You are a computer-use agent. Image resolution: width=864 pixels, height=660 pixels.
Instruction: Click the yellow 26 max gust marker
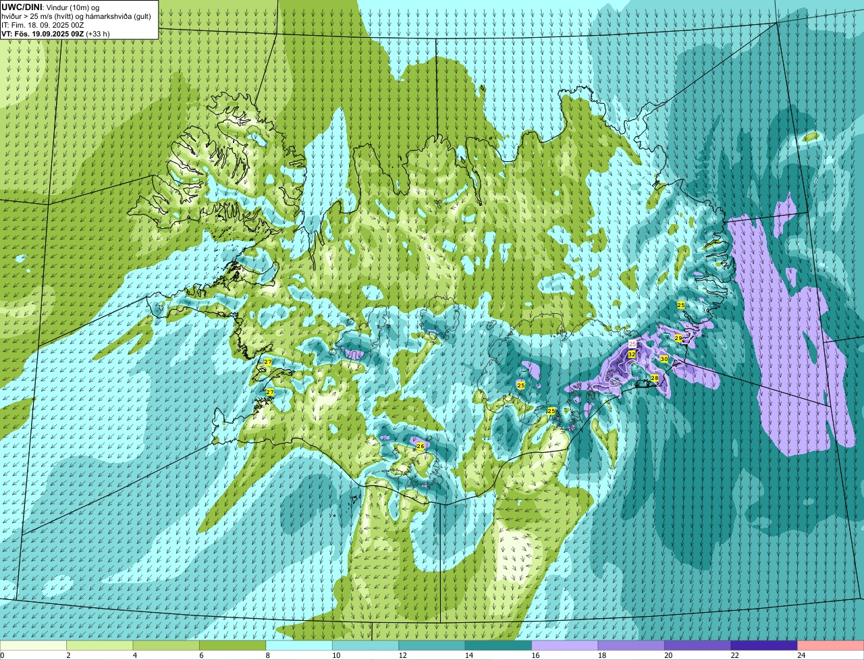click(x=420, y=446)
